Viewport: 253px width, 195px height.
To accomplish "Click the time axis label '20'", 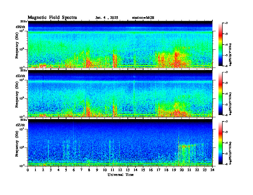I will [x=181, y=170].
